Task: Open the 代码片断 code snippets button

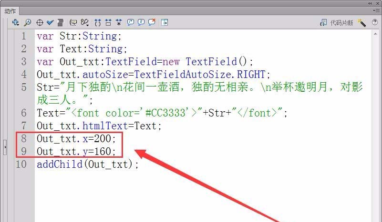Action: tap(336, 23)
